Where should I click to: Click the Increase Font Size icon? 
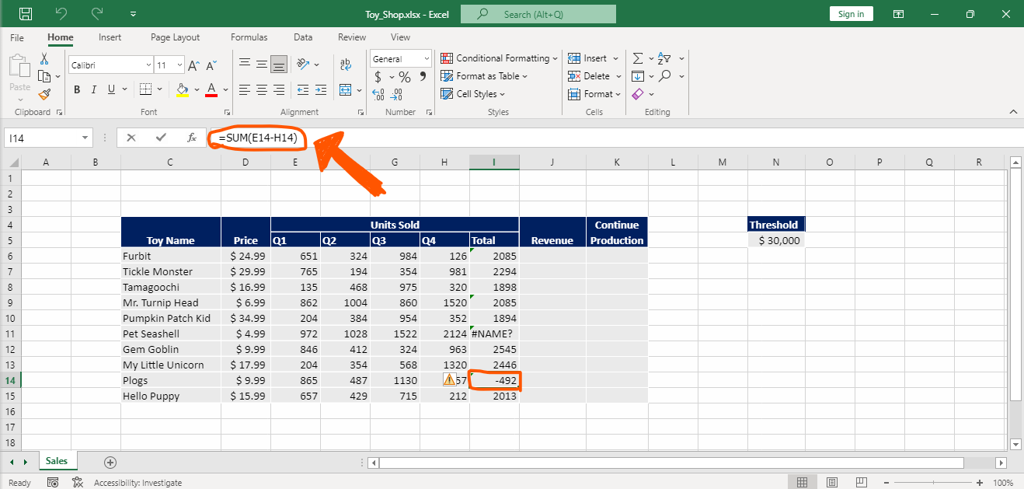tap(194, 65)
